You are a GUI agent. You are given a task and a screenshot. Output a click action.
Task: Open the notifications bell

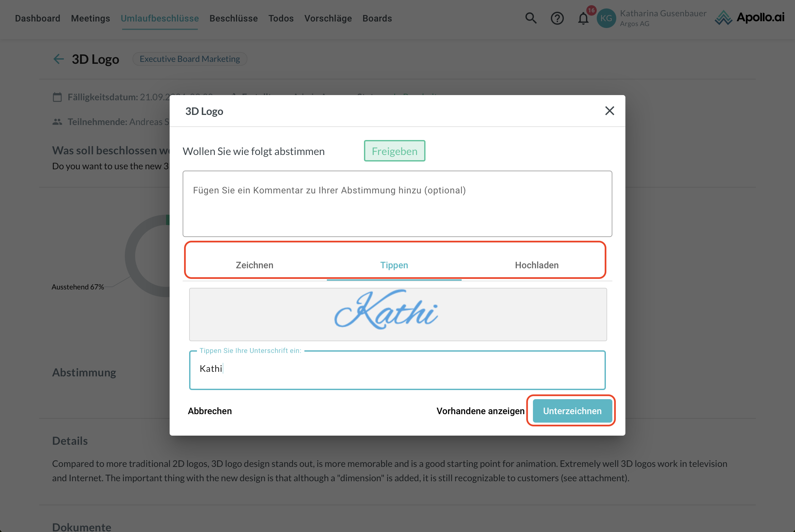[x=583, y=18]
